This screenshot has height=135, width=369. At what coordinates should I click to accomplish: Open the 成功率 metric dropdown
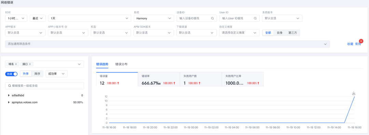click(x=56, y=74)
